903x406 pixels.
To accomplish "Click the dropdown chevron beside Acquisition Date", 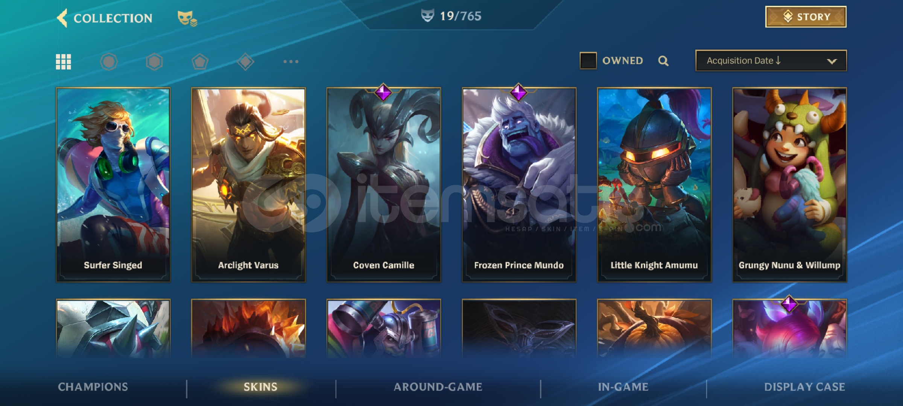I will click(832, 61).
